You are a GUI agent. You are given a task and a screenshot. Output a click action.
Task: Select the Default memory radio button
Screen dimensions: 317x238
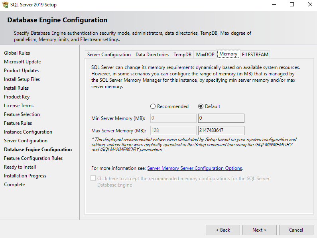[201, 106]
